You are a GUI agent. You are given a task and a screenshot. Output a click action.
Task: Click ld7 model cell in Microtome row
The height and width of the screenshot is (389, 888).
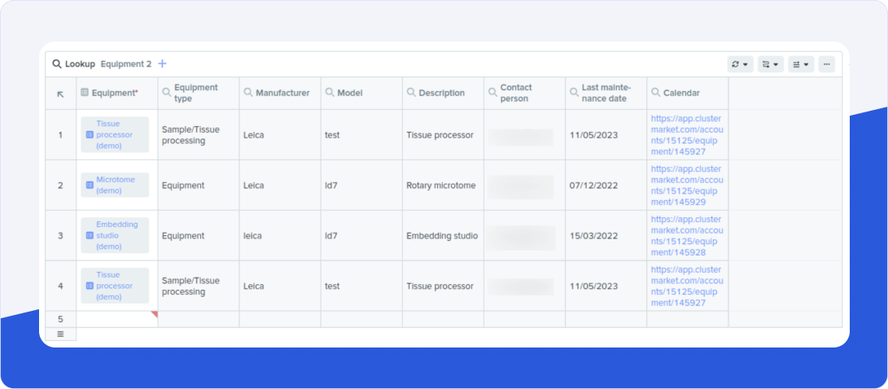[362, 186]
